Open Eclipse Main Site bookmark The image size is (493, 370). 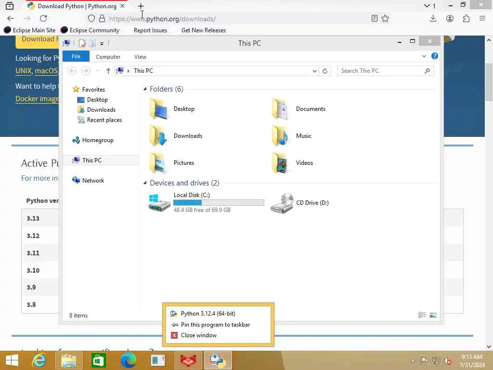[29, 30]
